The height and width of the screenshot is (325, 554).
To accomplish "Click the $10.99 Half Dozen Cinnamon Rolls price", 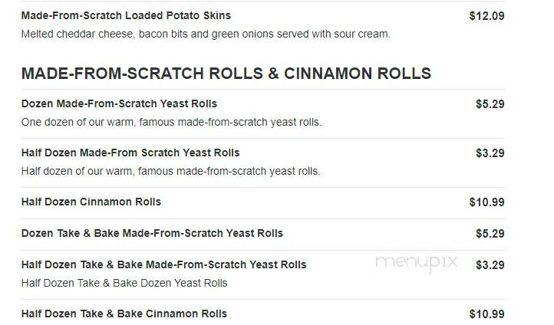I will [x=486, y=202].
